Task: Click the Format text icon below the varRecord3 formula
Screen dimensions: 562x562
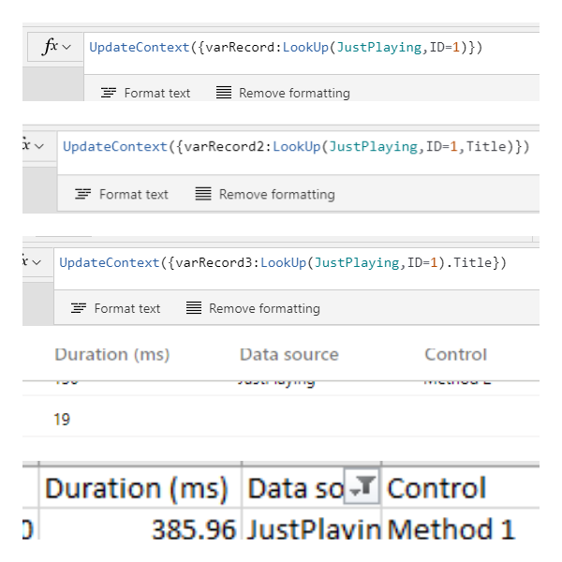Action: click(79, 308)
